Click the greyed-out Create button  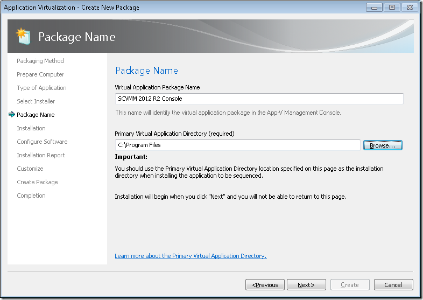coord(350,285)
